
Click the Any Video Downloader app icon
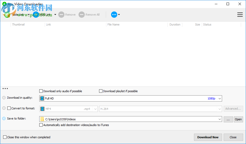4,4
